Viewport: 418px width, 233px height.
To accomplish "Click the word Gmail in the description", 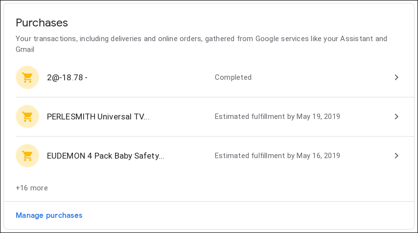I will click(x=25, y=49).
